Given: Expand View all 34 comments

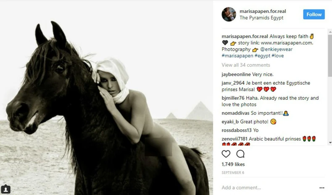Looking at the screenshot, I should 246,65.
